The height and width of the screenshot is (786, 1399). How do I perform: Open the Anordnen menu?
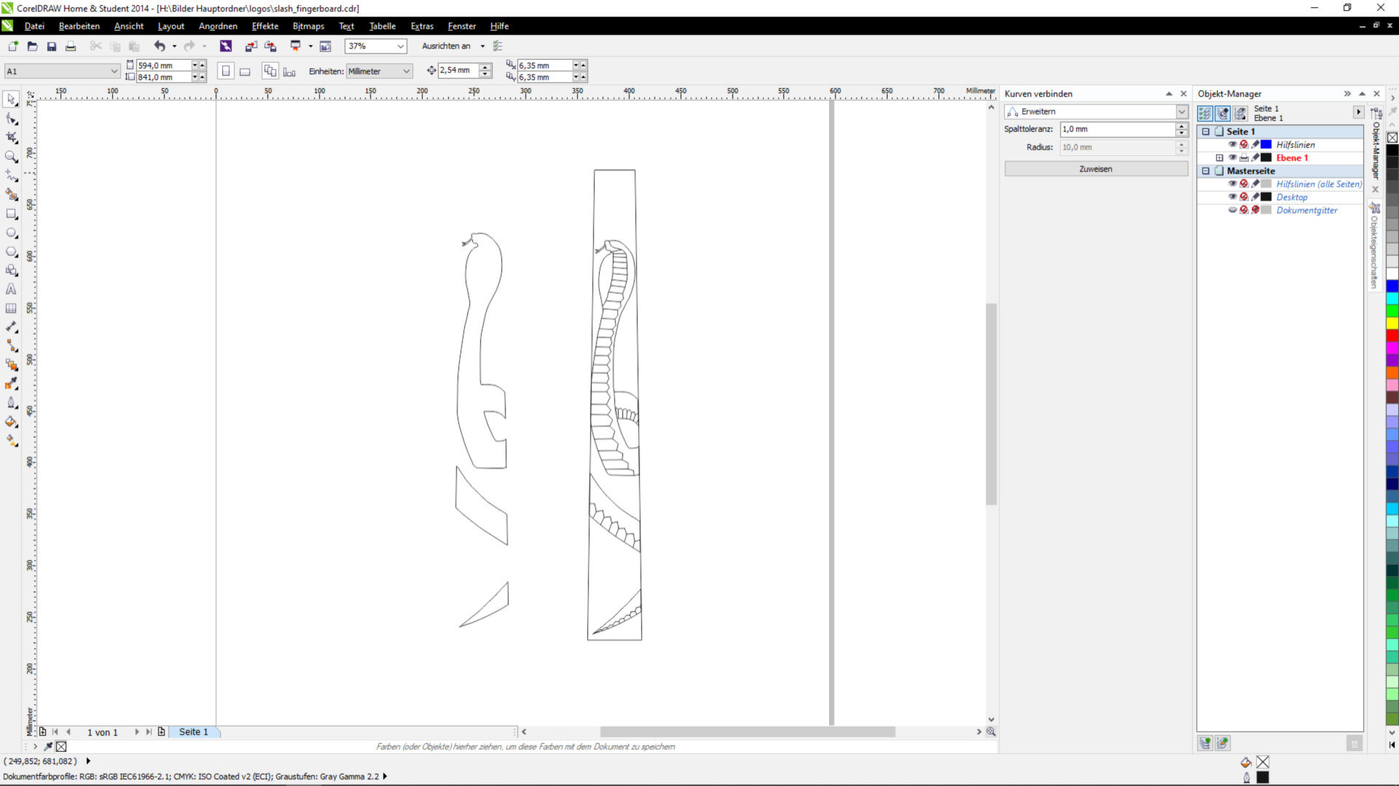(x=218, y=26)
